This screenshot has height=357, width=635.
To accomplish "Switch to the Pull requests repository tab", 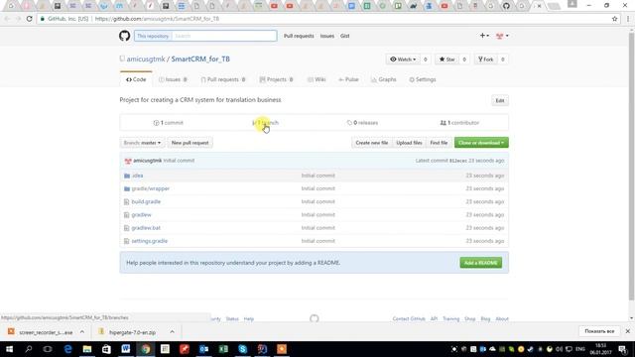I will [x=223, y=79].
